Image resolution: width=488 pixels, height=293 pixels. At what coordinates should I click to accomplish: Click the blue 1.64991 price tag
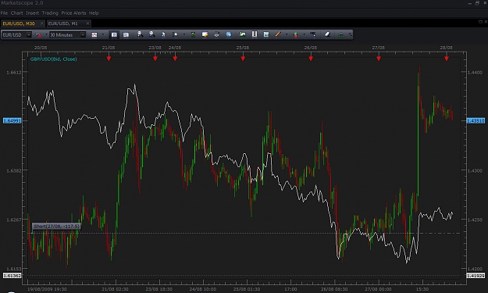[x=12, y=121]
